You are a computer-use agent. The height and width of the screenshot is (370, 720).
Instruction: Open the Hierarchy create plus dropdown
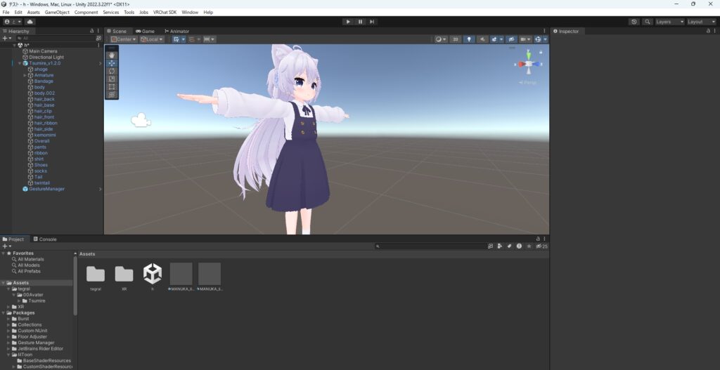coord(7,39)
